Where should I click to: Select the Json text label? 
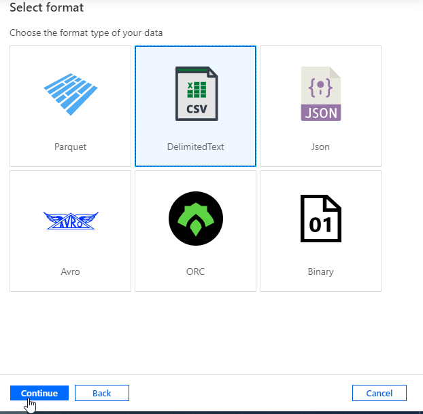coord(320,147)
